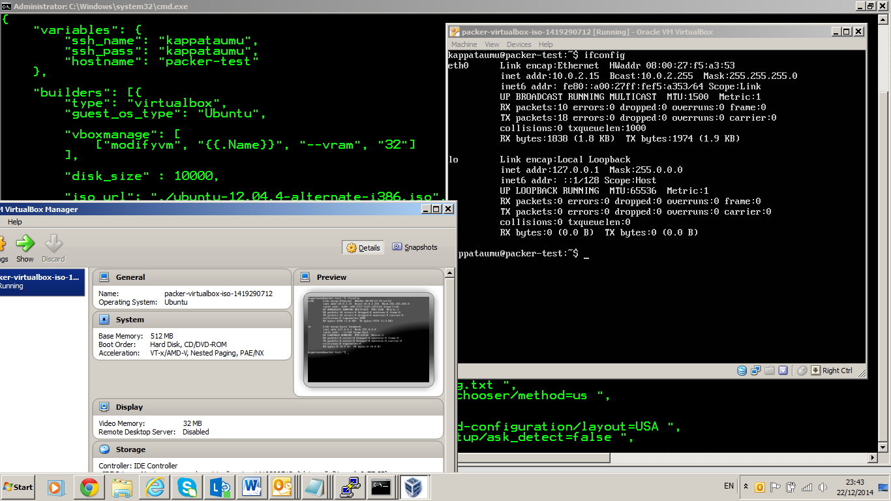This screenshot has width=891, height=501.
Task: Switch to Details view in VirtualBox Manager
Action: coord(363,248)
